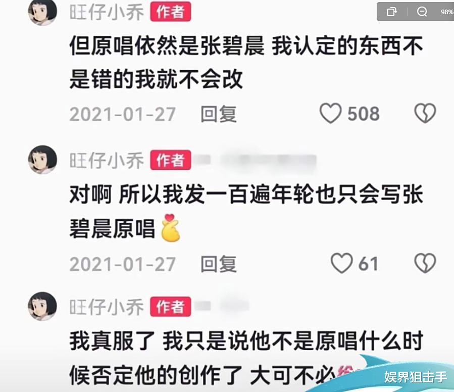This screenshot has width=454, height=392.
Task: Click the zoom out magnifier icon
Action: (422, 12)
